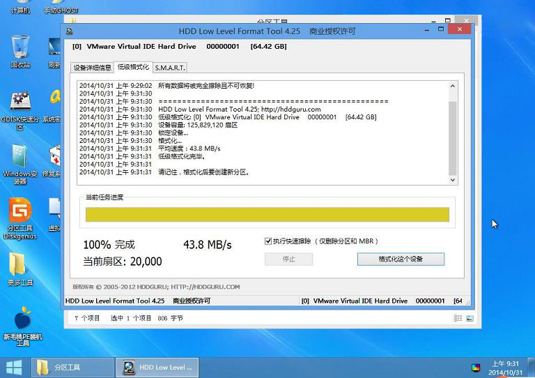535x378 pixels.
Task: Click the log scrollbar up arrow
Action: tap(452, 86)
